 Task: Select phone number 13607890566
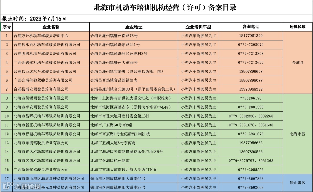[251, 152]
